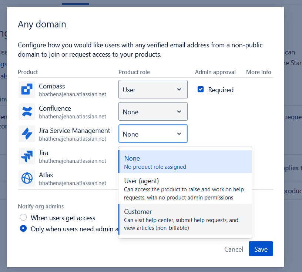Open the Confluence product role dropdown
This screenshot has width=302, height=272.
coord(153,111)
